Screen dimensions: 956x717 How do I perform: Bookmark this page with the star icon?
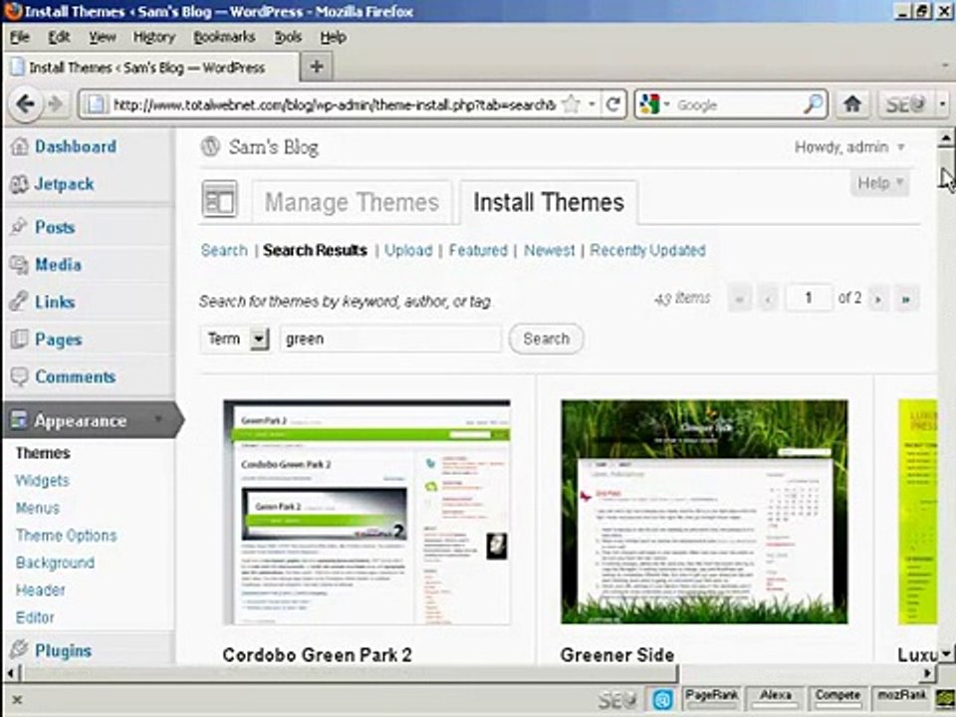click(x=572, y=105)
